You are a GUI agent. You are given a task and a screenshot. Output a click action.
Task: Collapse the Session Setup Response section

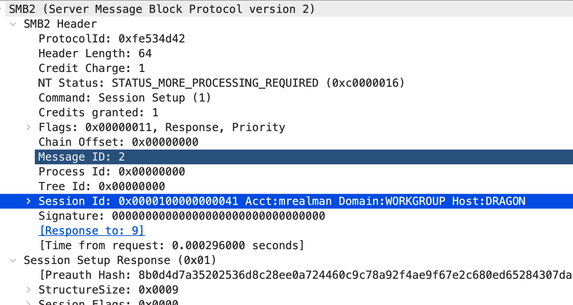(13, 261)
